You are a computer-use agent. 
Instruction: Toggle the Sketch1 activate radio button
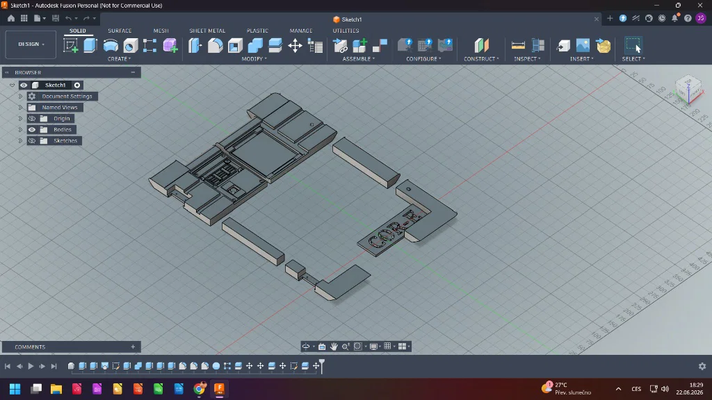(77, 85)
